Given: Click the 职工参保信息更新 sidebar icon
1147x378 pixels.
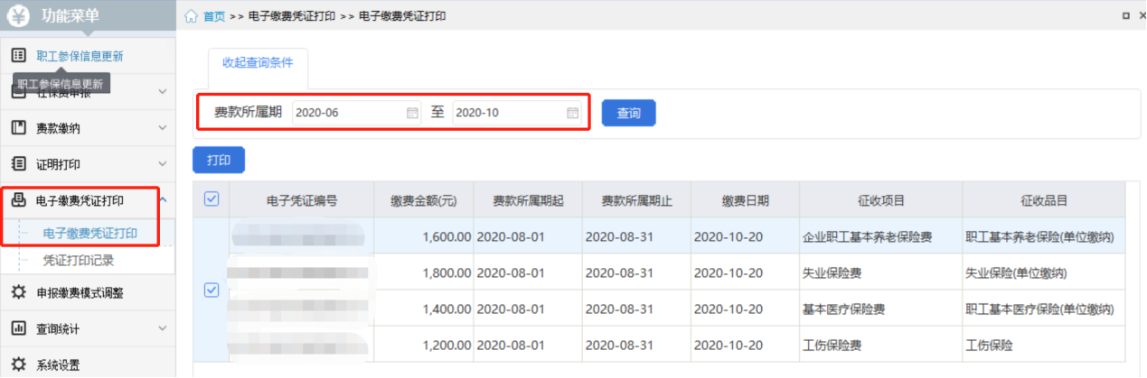Looking at the screenshot, I should [18, 56].
